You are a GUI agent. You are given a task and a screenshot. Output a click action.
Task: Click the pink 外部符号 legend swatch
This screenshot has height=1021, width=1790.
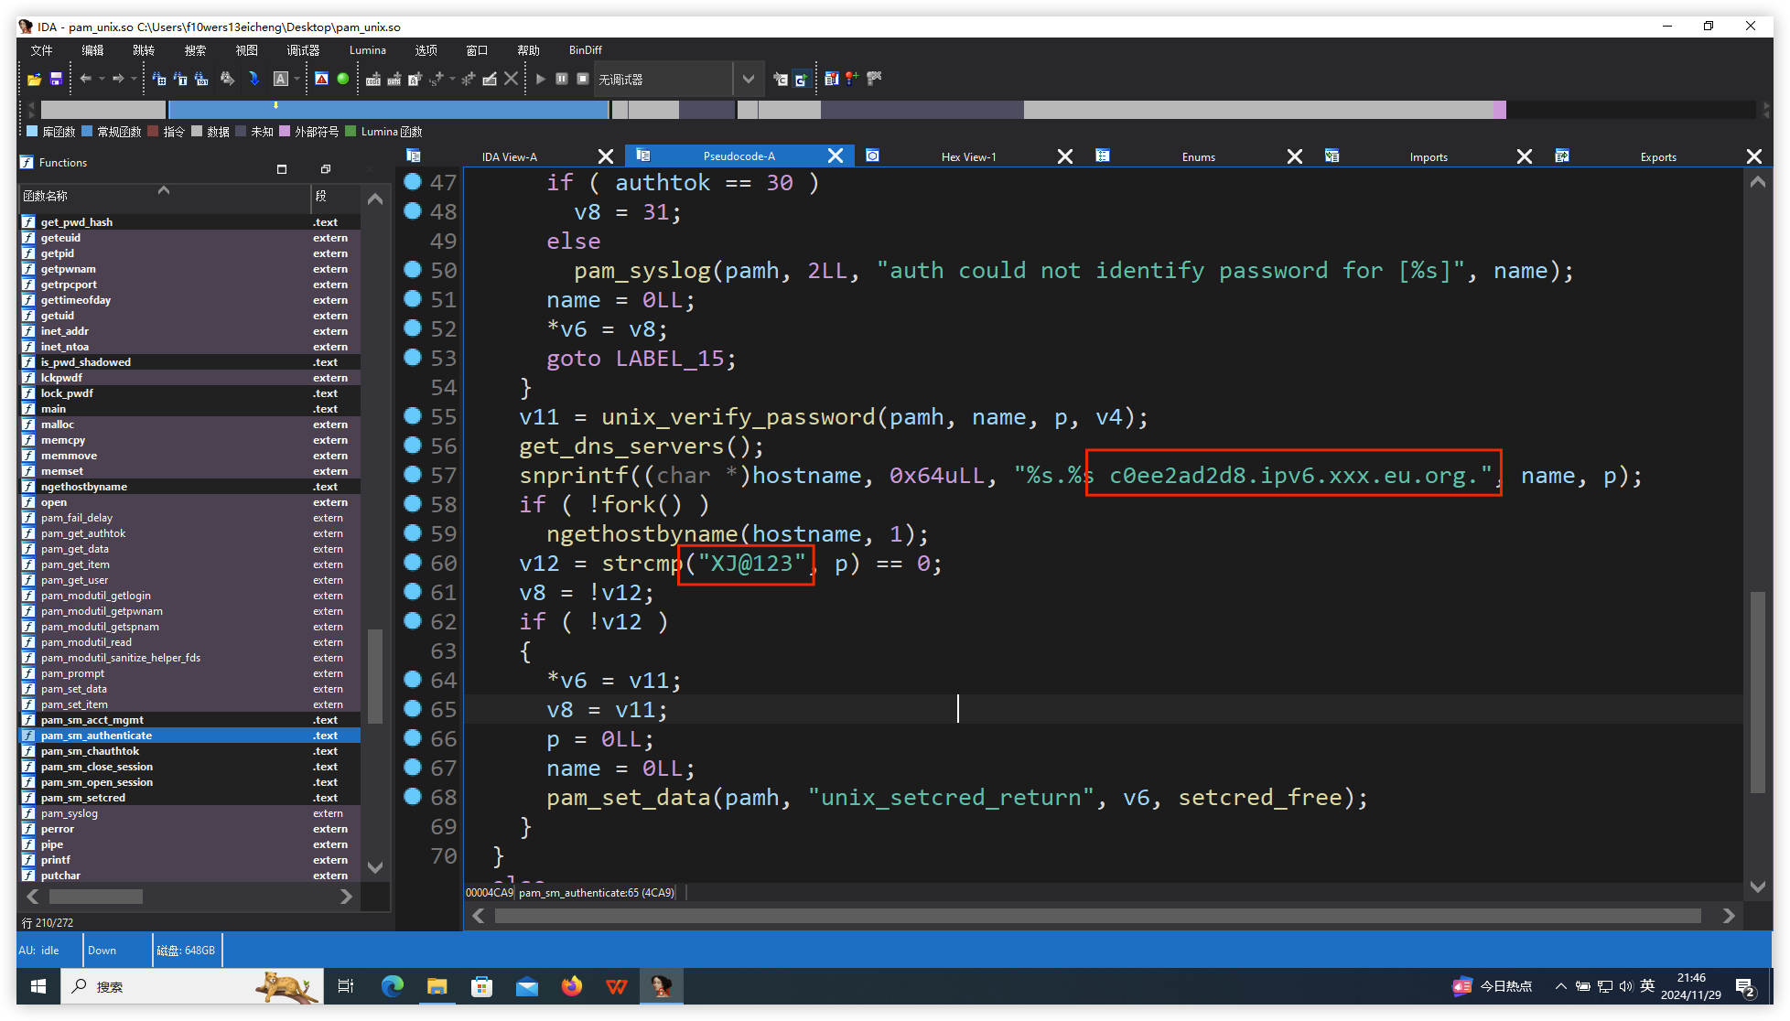point(285,131)
